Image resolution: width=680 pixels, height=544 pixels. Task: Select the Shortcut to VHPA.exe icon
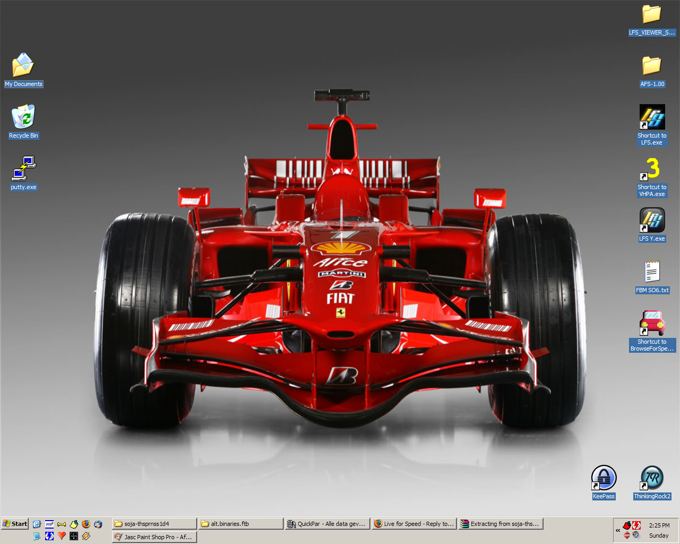click(x=652, y=177)
